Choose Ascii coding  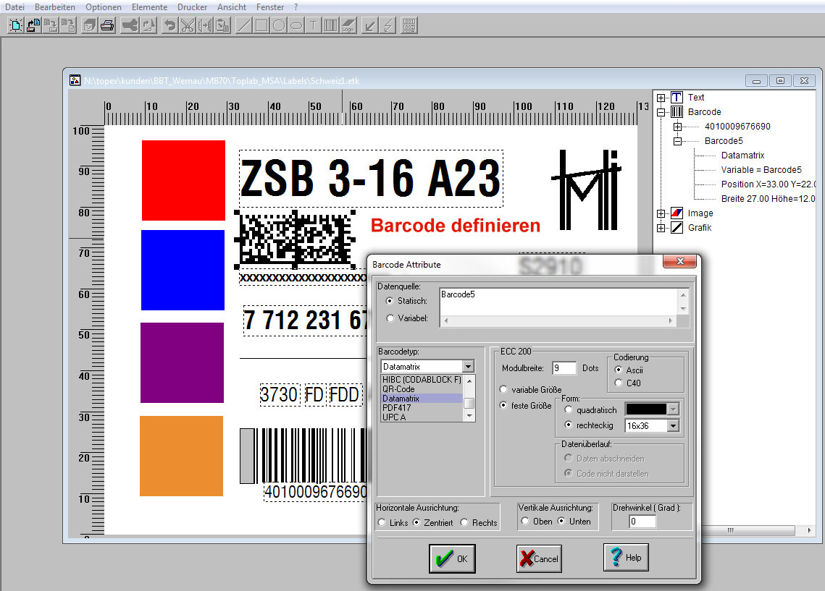click(619, 370)
